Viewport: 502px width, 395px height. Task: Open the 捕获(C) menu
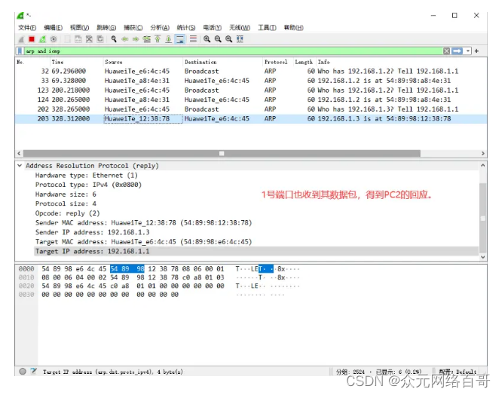click(x=133, y=28)
